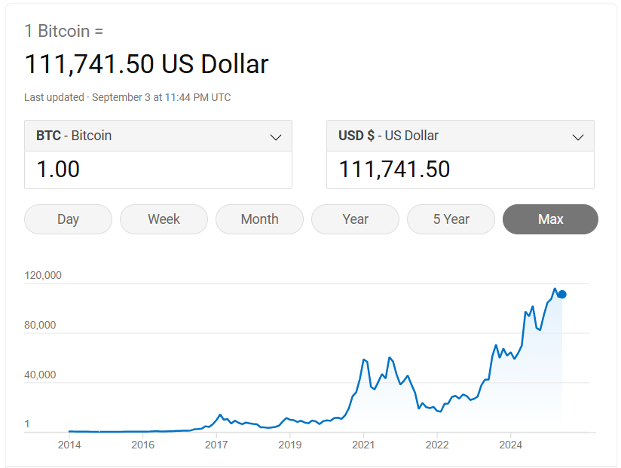Click the 111,741.50 US Dollar headline
Viewport: 621px width, 468px height.
146,64
